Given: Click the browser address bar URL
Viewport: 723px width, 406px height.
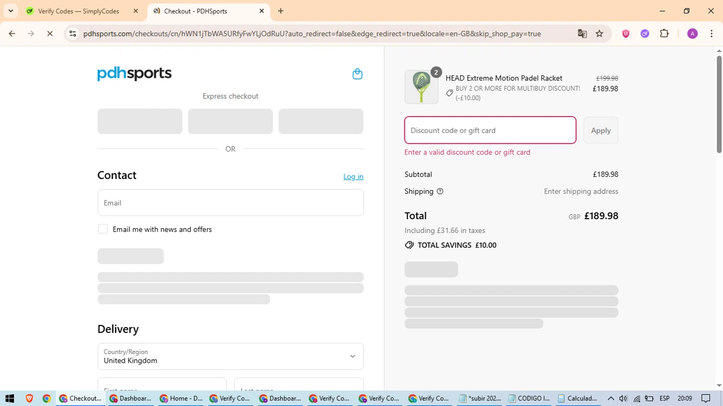Looking at the screenshot, I should [x=312, y=34].
